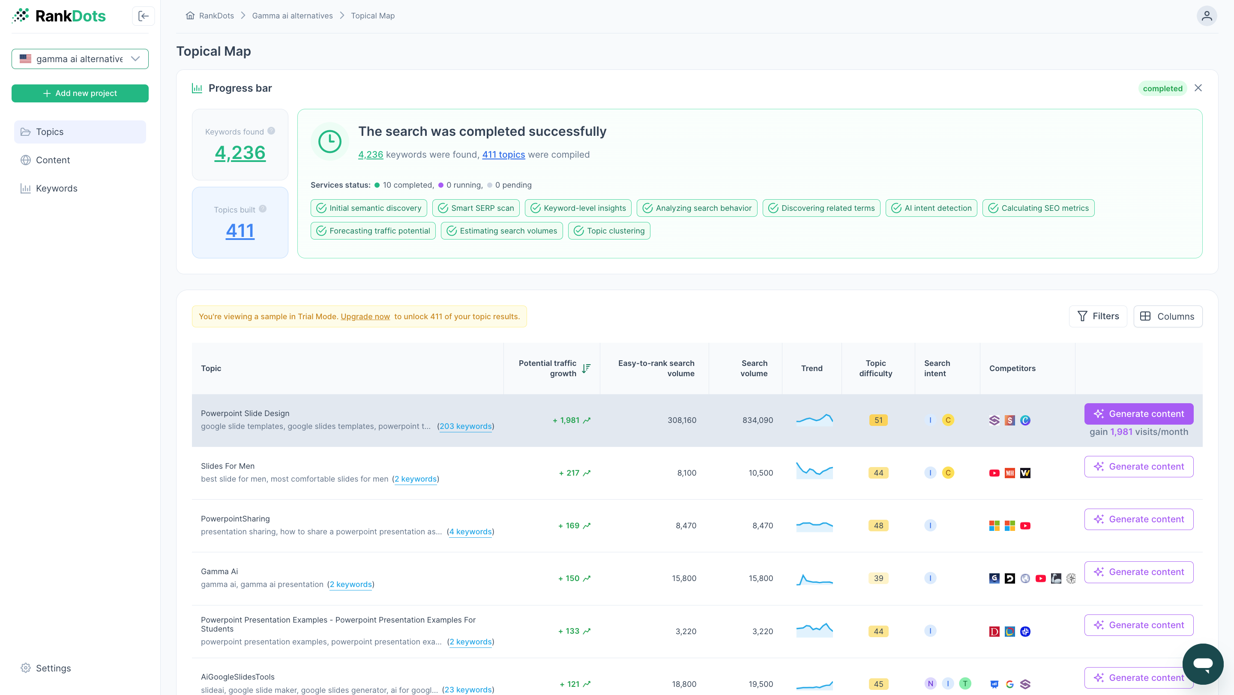Click the I intent badge for Slides For Men
This screenshot has height=695, width=1234.
[930, 473]
